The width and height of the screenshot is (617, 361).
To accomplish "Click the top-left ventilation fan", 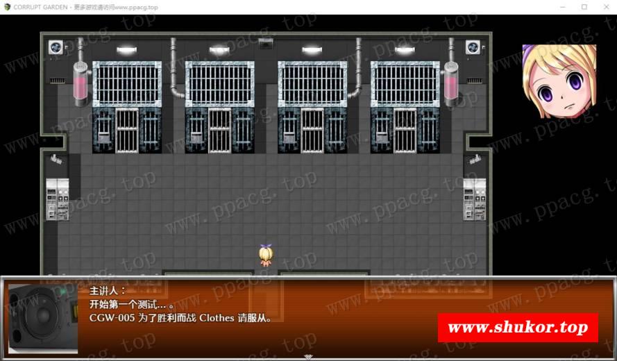I will click(x=56, y=47).
